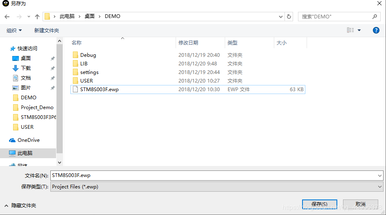Screen dimensions: 386x215
Task: Open Project_Demo in navigation pane
Action: pyautogui.click(x=37, y=107)
